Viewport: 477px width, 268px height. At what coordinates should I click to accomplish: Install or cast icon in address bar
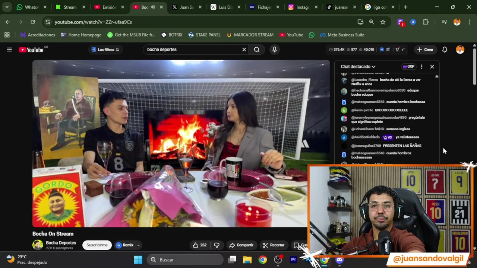(360, 22)
